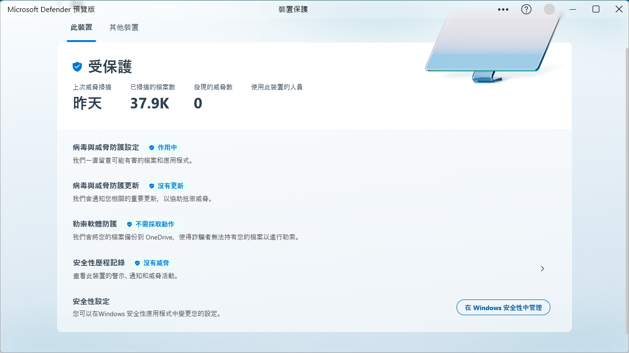Click the 作用中 status badge
The width and height of the screenshot is (629, 353).
click(x=163, y=148)
